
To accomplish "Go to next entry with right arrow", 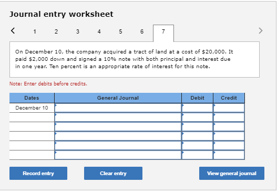I will point(261,30).
